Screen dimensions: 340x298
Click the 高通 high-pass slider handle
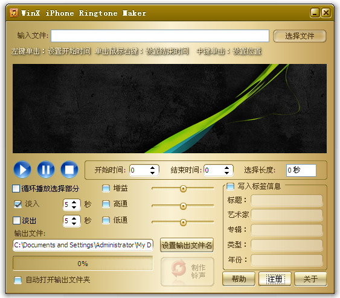tap(183, 206)
